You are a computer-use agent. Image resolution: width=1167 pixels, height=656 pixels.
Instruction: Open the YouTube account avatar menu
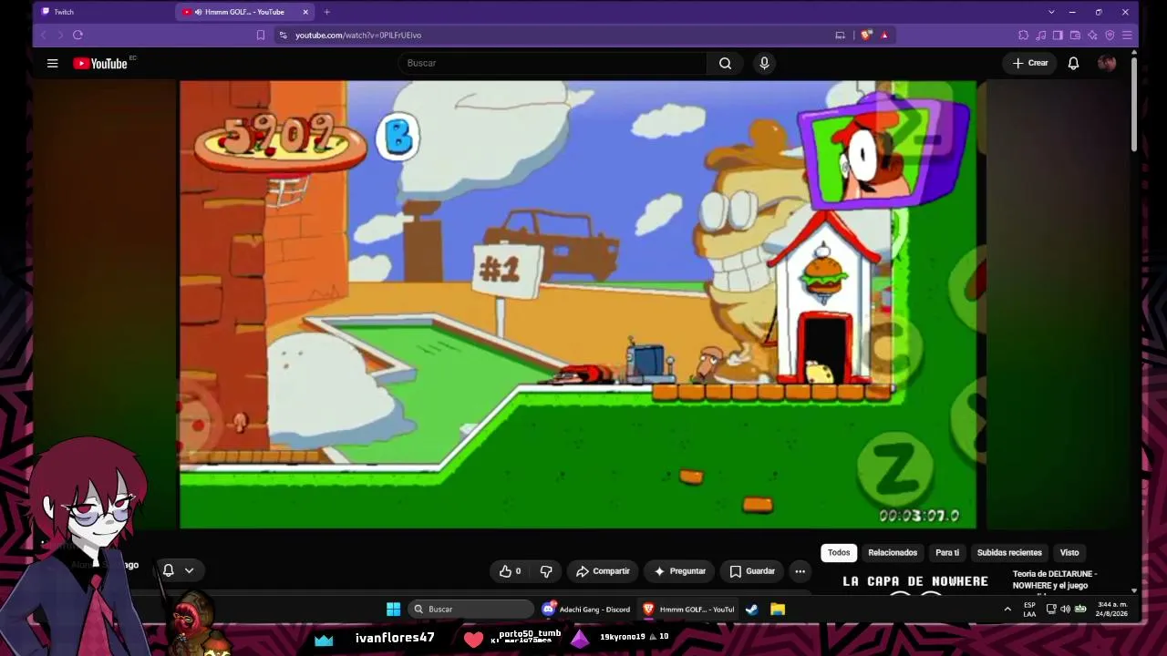pos(1107,63)
